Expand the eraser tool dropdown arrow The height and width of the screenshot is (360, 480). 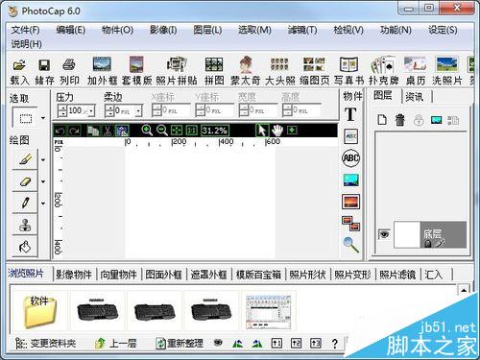coord(43,181)
